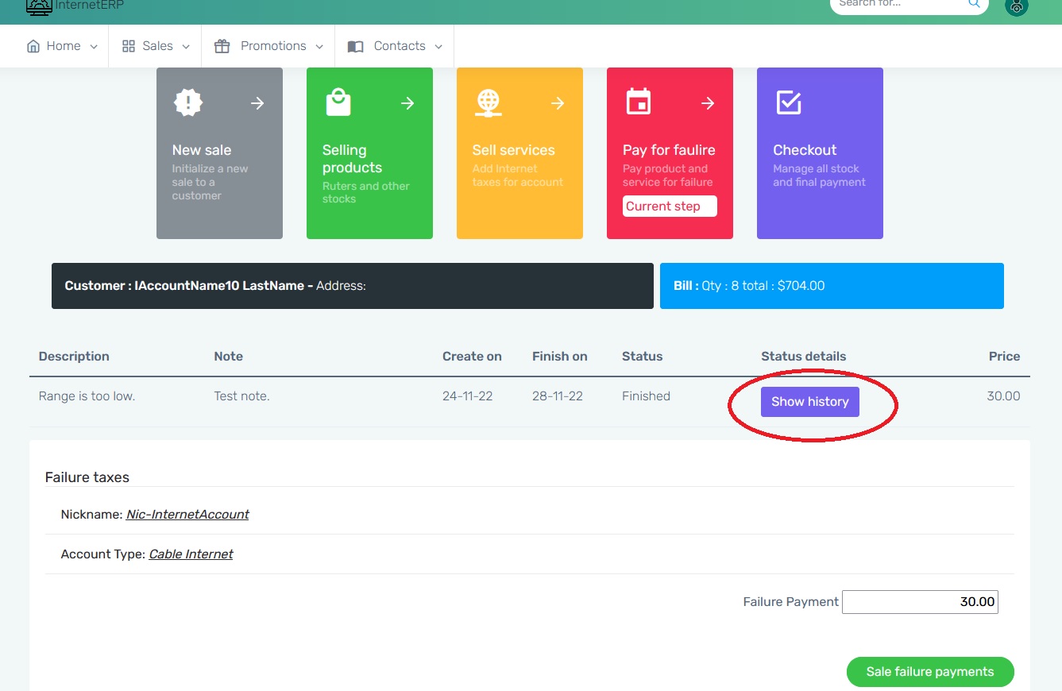The height and width of the screenshot is (691, 1062).
Task: Click the InternetERP logo icon
Action: (38, 7)
